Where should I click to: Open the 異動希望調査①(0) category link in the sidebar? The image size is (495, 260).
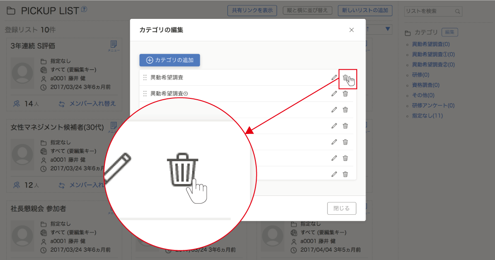(x=433, y=54)
